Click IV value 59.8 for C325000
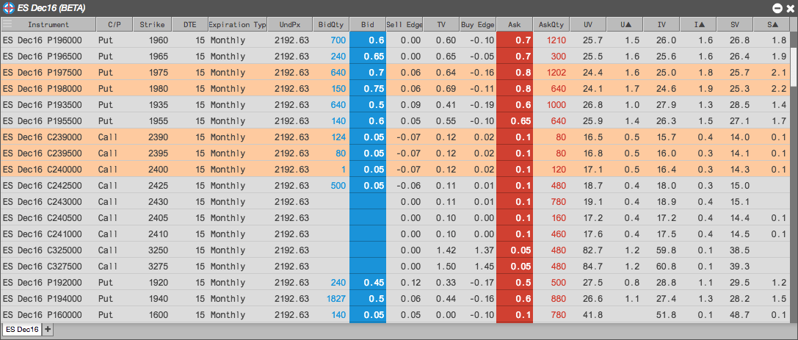 click(x=661, y=252)
